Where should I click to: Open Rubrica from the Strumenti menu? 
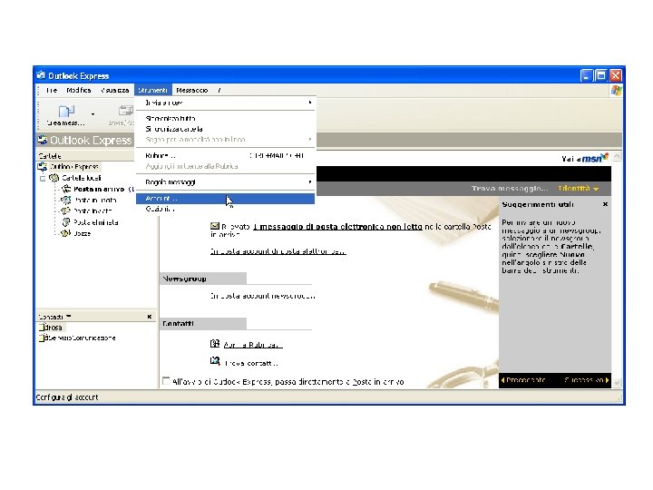pyautogui.click(x=225, y=156)
